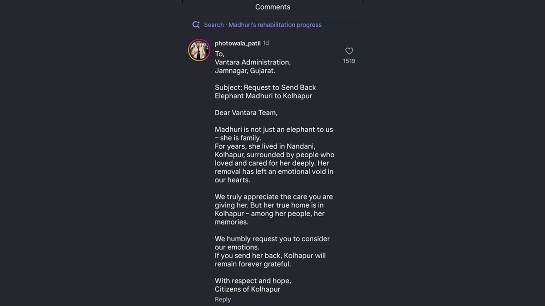545x306 pixels.
Task: Click the "Elephant Madhuri to Kolhapur" subject line
Action: (x=263, y=96)
